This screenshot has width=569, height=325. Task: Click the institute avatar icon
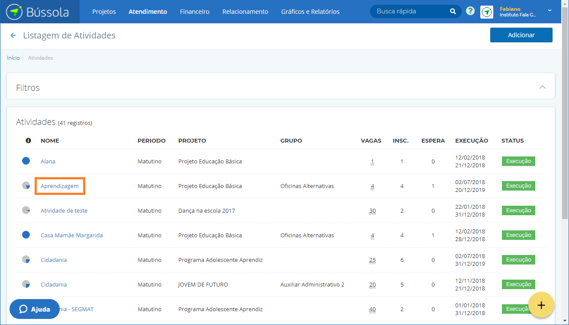(x=487, y=12)
